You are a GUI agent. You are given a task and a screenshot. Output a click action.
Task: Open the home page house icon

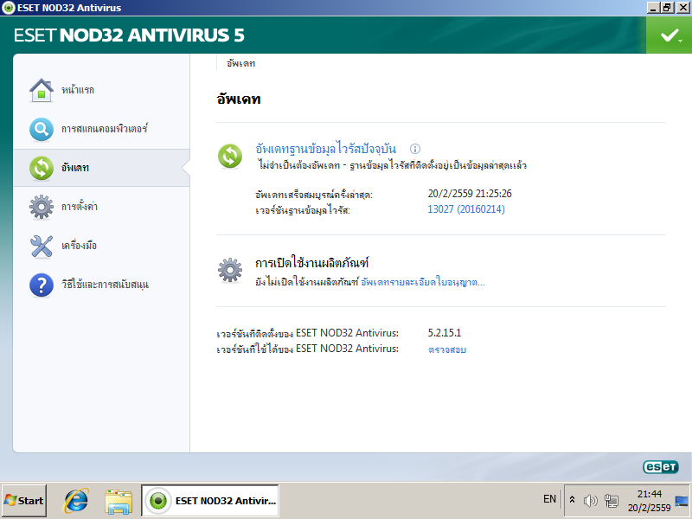(x=42, y=91)
